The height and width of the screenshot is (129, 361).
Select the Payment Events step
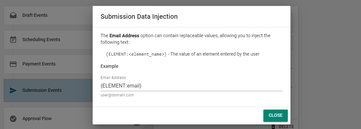48,64
